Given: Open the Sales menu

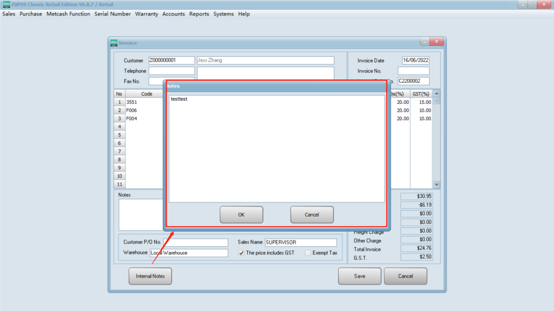Looking at the screenshot, I should (9, 14).
